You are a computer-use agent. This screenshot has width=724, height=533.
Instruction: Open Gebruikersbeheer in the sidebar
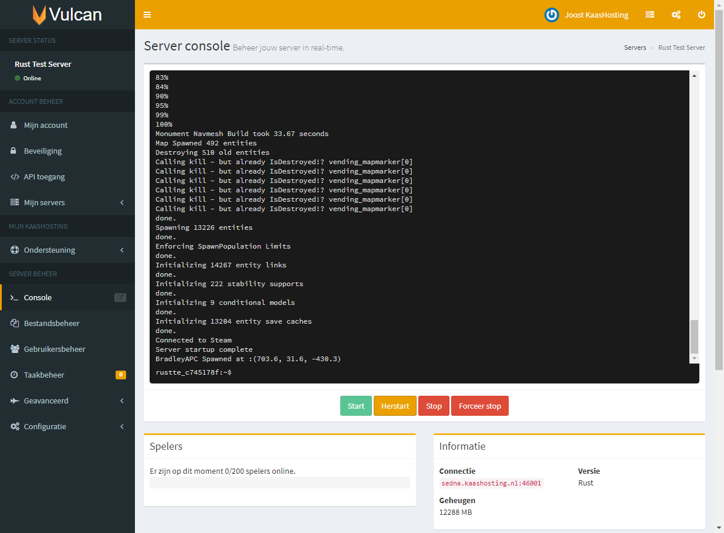click(x=55, y=349)
